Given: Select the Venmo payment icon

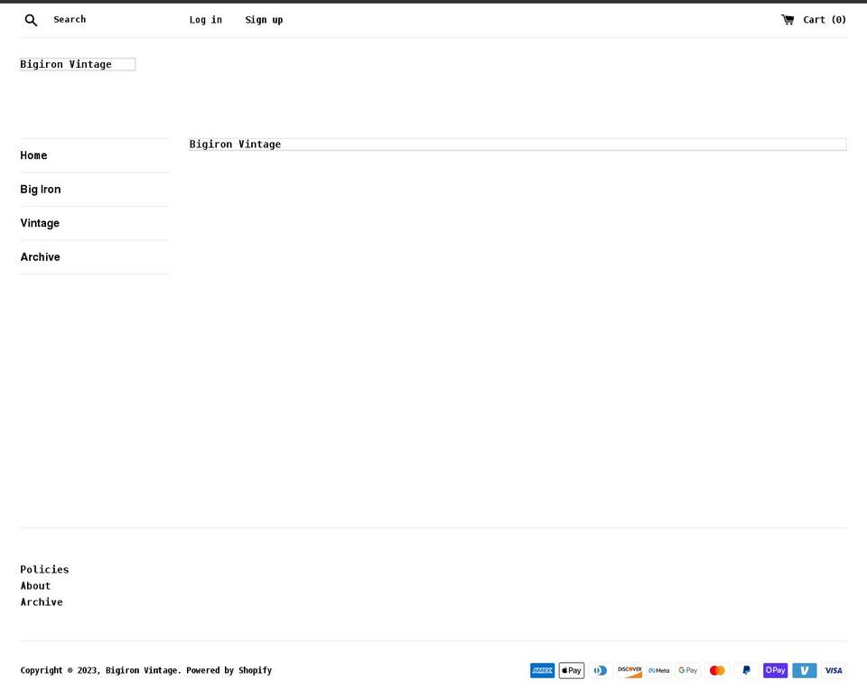Looking at the screenshot, I should tap(804, 670).
